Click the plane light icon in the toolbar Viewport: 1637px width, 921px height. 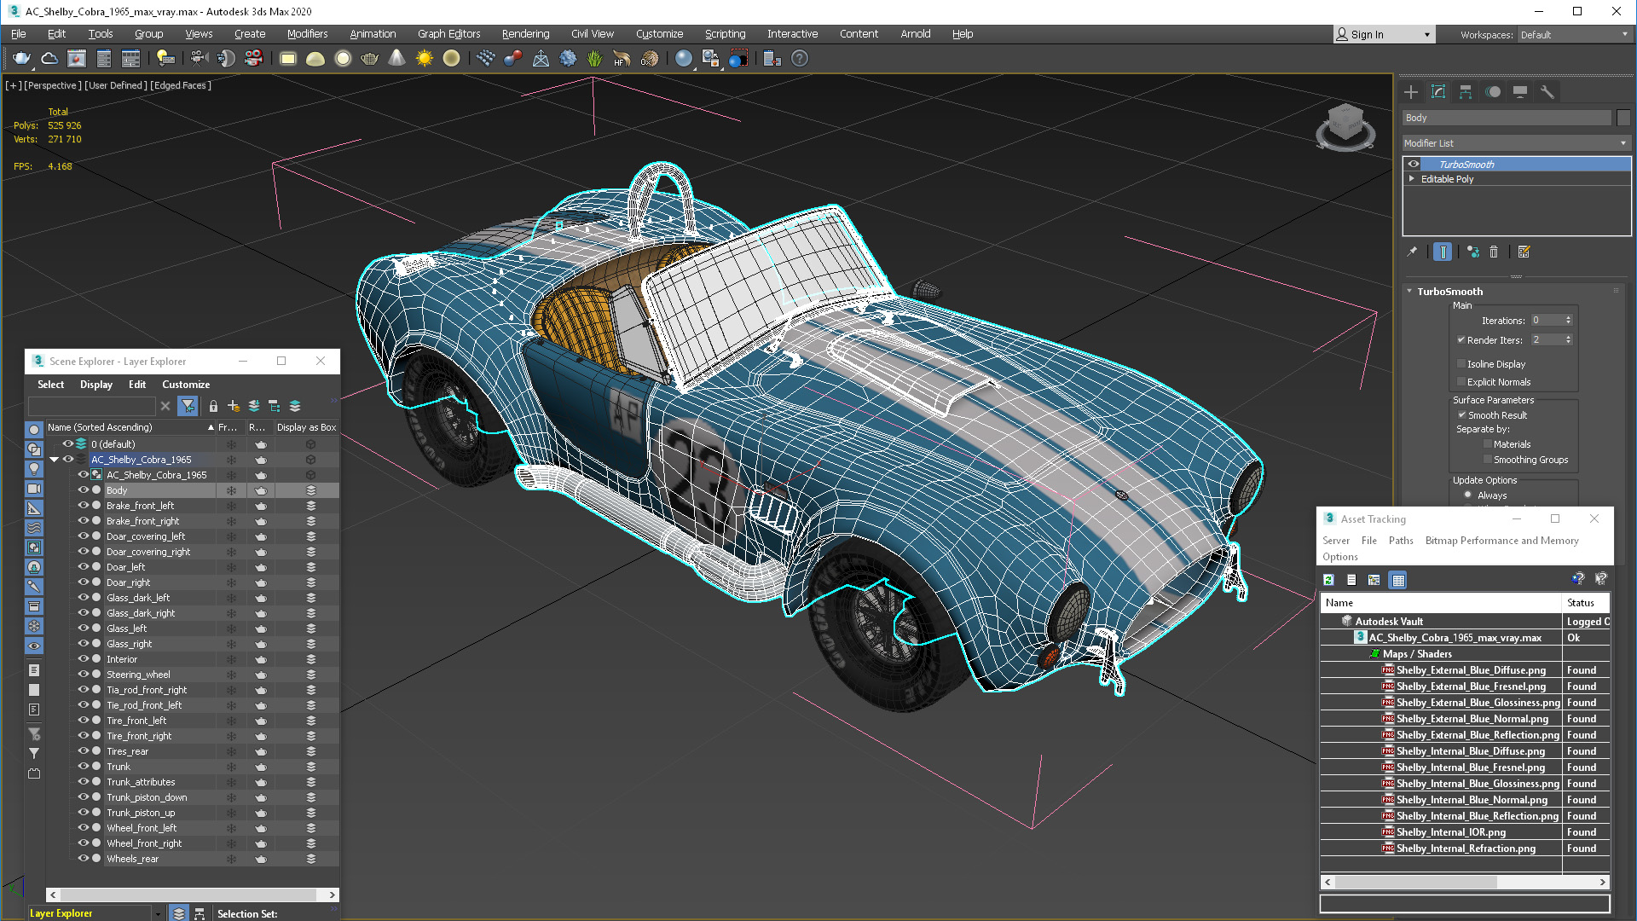pyautogui.click(x=287, y=59)
